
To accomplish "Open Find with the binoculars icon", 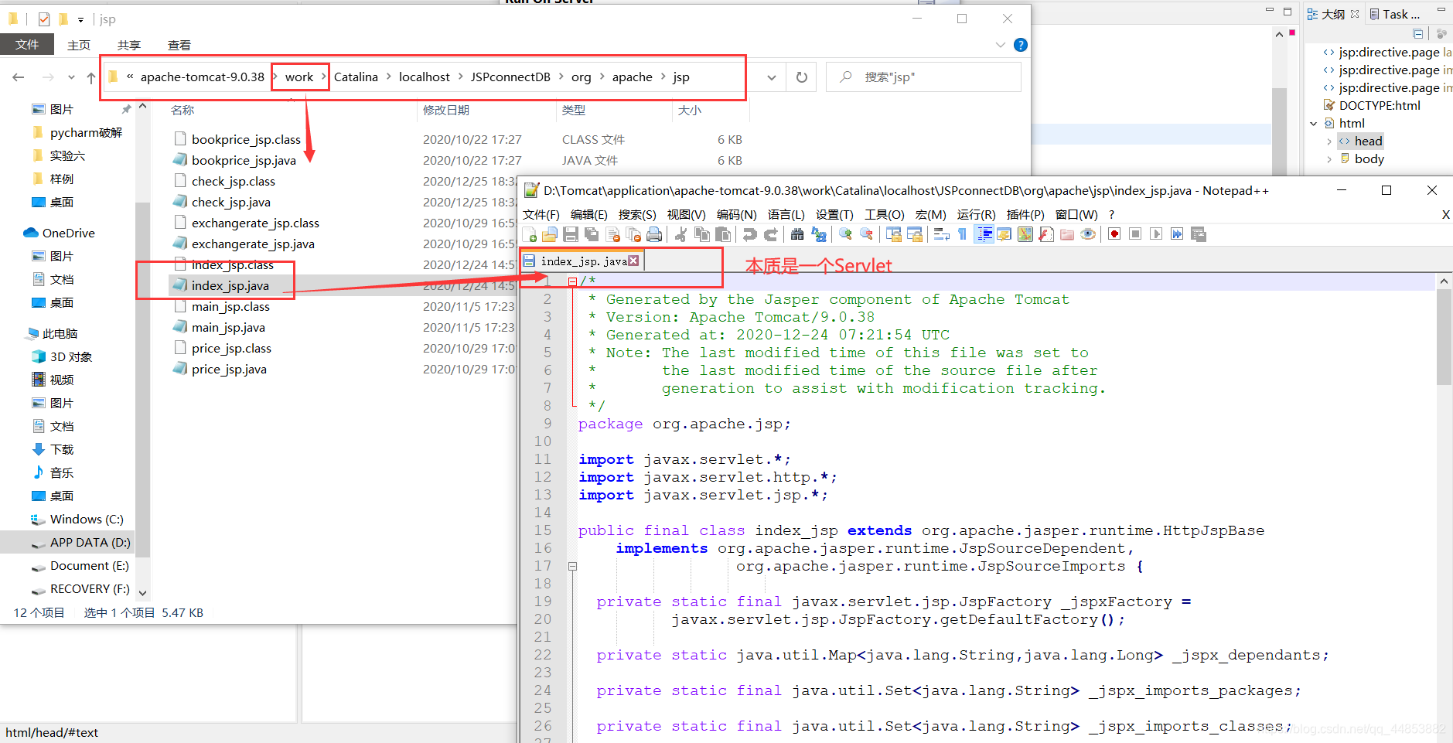I will coord(797,234).
